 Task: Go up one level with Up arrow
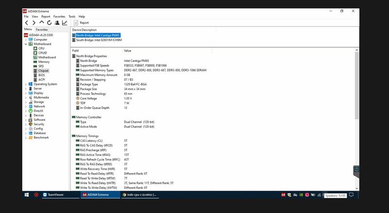[x=41, y=22]
